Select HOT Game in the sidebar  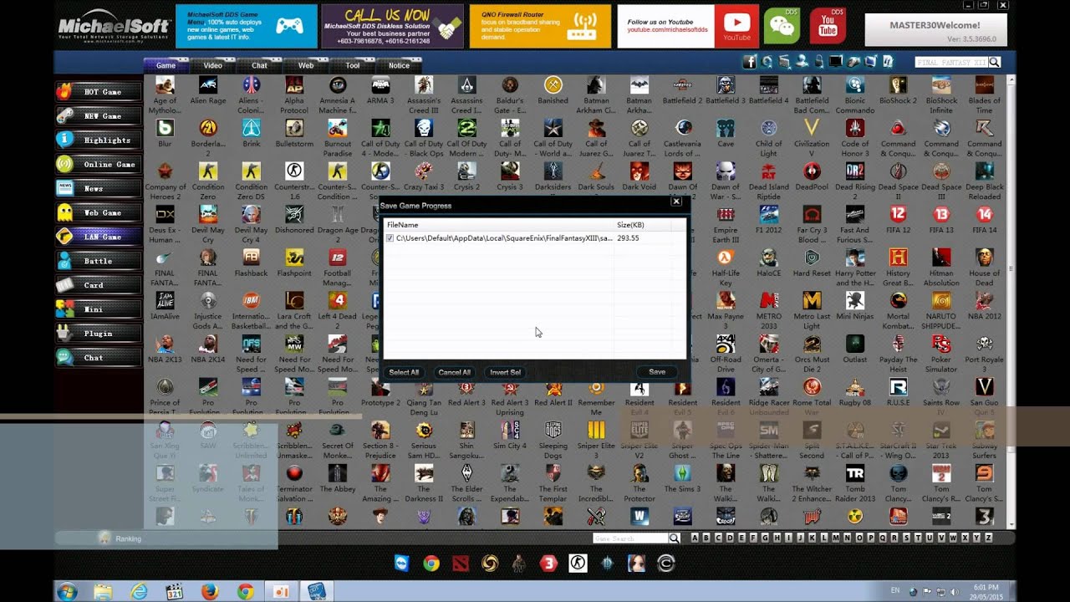(x=99, y=92)
